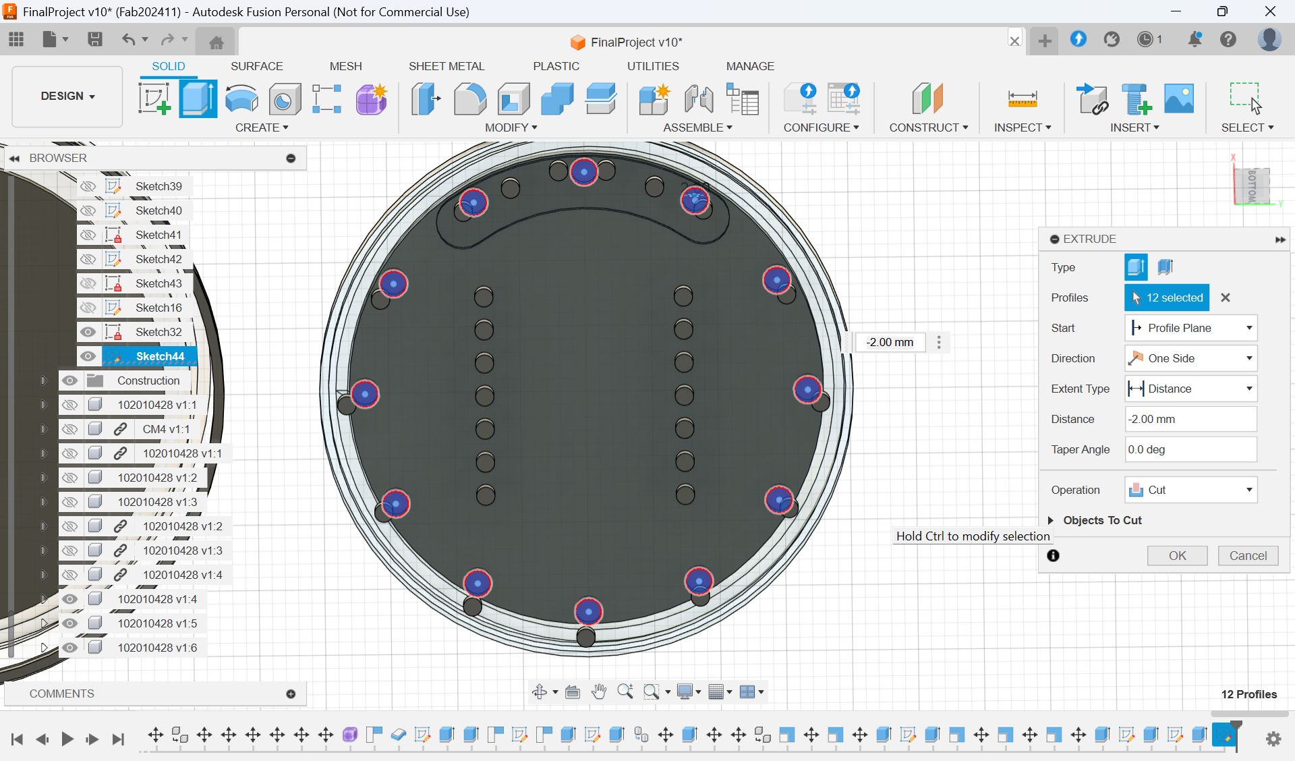Open the Direction One Side dropdown
Screen dimensions: 1295x761
pyautogui.click(x=1190, y=358)
